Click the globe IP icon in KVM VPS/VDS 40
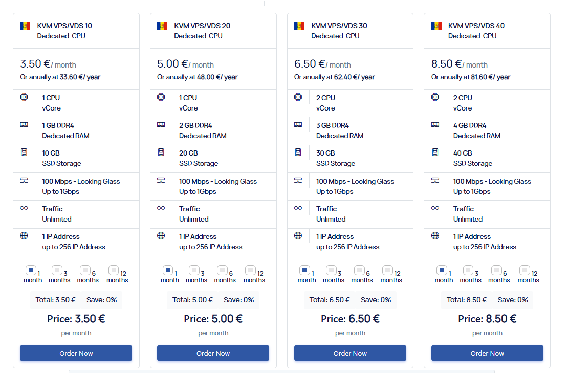This screenshot has height=373, width=568. pyautogui.click(x=435, y=236)
